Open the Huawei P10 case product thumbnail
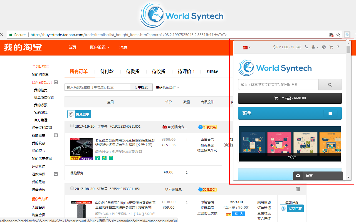This screenshot has width=356, height=222. 81,210
